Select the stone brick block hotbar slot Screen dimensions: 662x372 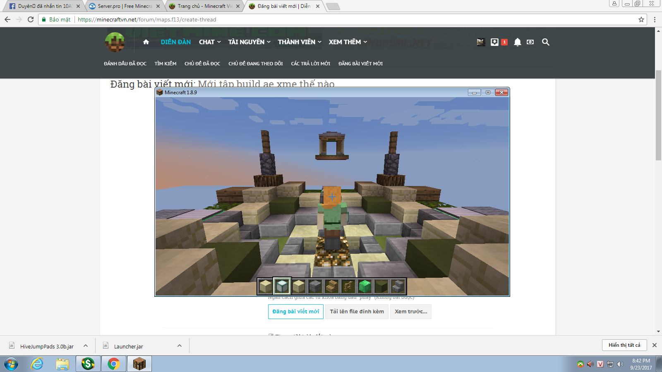pos(315,286)
